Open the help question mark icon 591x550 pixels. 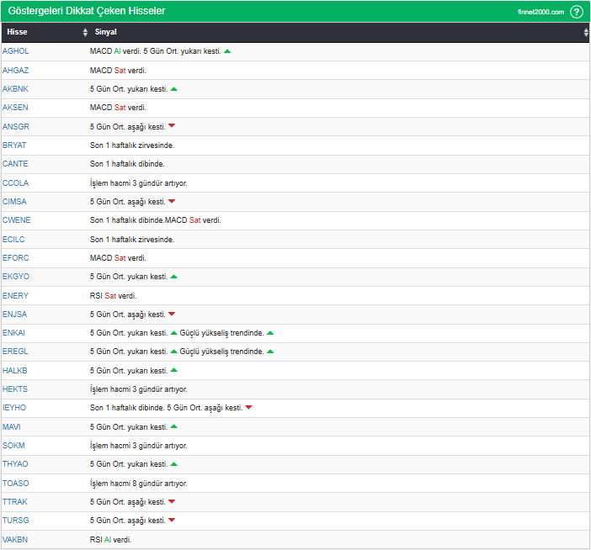(x=577, y=12)
